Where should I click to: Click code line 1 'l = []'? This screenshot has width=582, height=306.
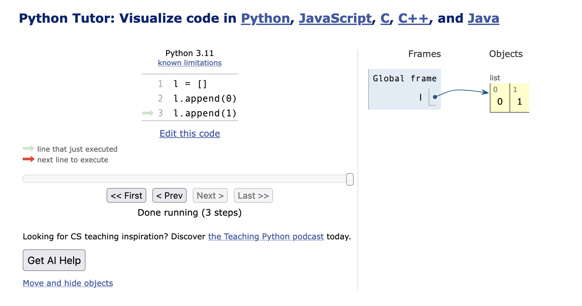(190, 84)
